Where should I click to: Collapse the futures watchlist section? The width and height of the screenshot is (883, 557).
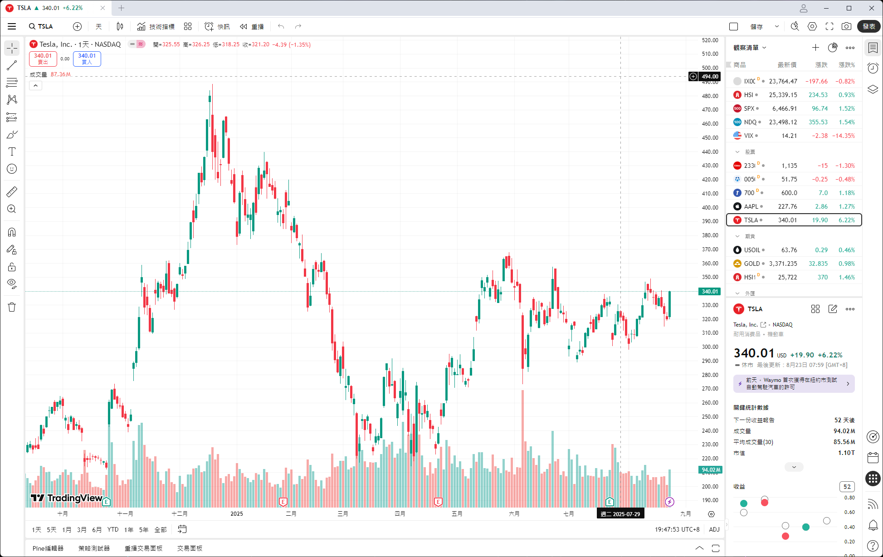737,236
